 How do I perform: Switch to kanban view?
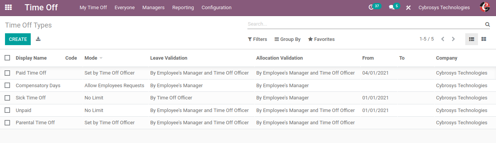pos(484,39)
